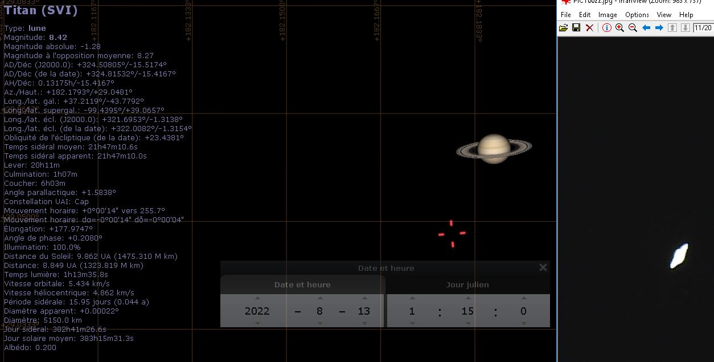Decrease the month value below 8
The height and width of the screenshot is (362, 714).
(320, 323)
